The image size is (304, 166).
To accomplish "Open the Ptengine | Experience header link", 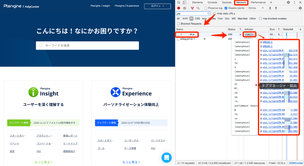I will pyautogui.click(x=127, y=6).
